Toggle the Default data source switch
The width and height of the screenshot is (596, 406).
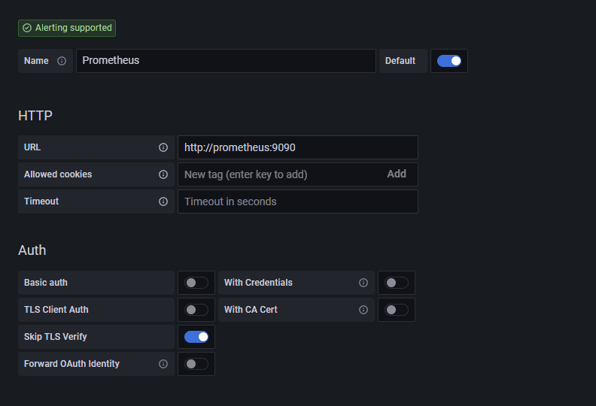pos(449,61)
